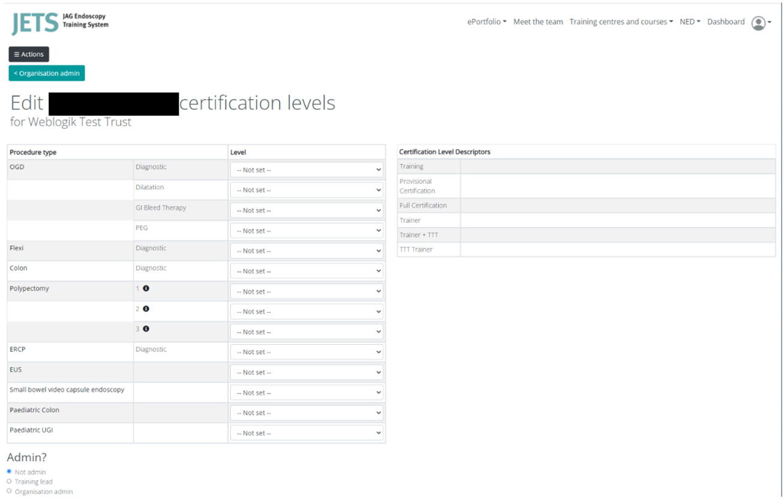Expand the Flexi Diagnostic level dropdown
Viewport: 784px width, 502px height.
point(306,251)
